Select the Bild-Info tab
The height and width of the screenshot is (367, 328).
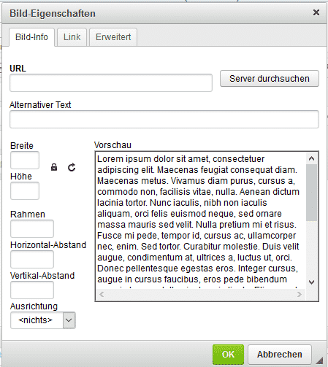point(31,37)
